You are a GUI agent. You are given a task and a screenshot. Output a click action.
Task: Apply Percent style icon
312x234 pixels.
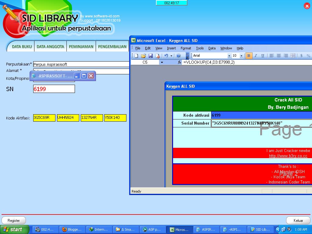(308, 56)
